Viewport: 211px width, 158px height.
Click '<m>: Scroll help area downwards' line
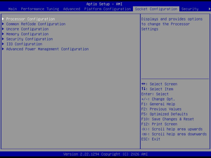click(174, 134)
